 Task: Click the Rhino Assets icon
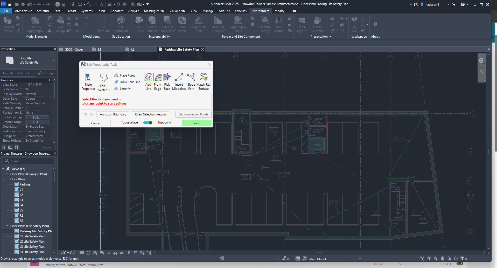182,20
